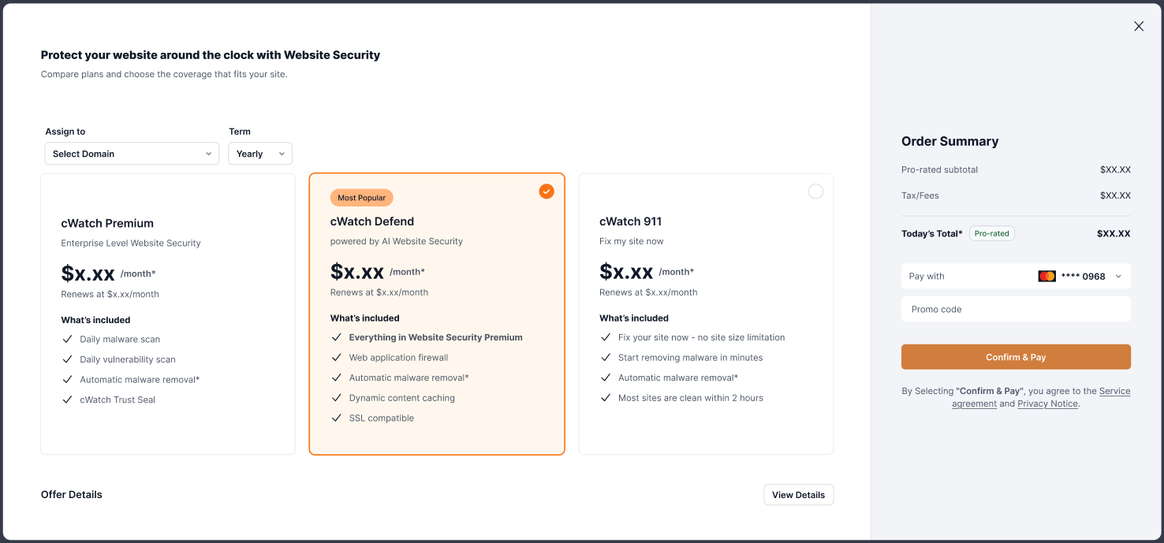Click the Confirm & Pay button
The width and height of the screenshot is (1164, 543).
point(1016,357)
